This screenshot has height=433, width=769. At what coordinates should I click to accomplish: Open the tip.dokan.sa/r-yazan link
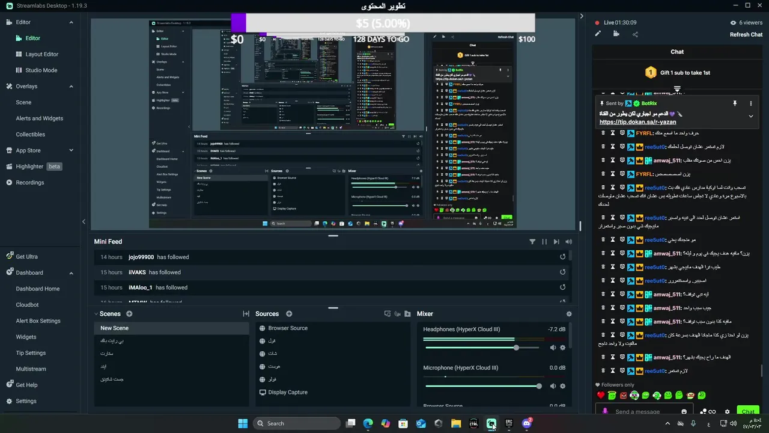pos(637,122)
